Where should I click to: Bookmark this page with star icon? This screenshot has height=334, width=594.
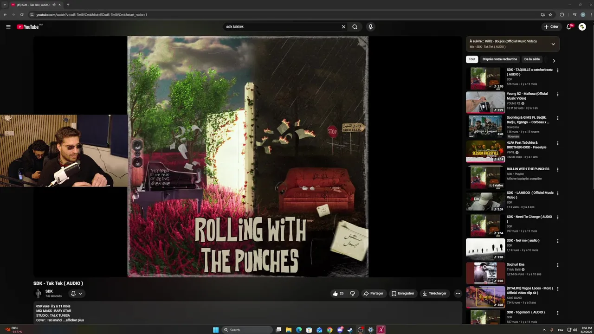(x=550, y=14)
